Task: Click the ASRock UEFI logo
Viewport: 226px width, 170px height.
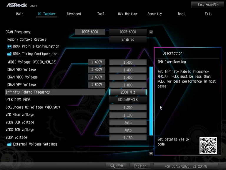Action: pyautogui.click(x=21, y=5)
